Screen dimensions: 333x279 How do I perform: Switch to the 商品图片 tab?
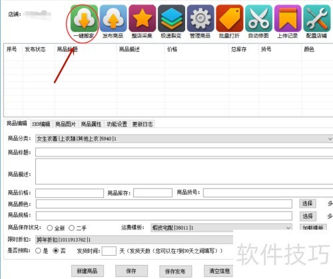tap(65, 124)
